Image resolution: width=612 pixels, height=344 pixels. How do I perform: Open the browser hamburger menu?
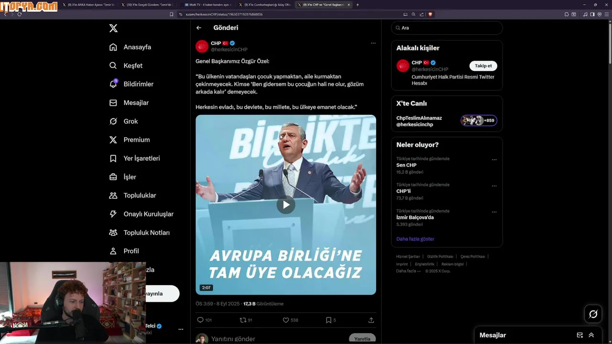607,14
